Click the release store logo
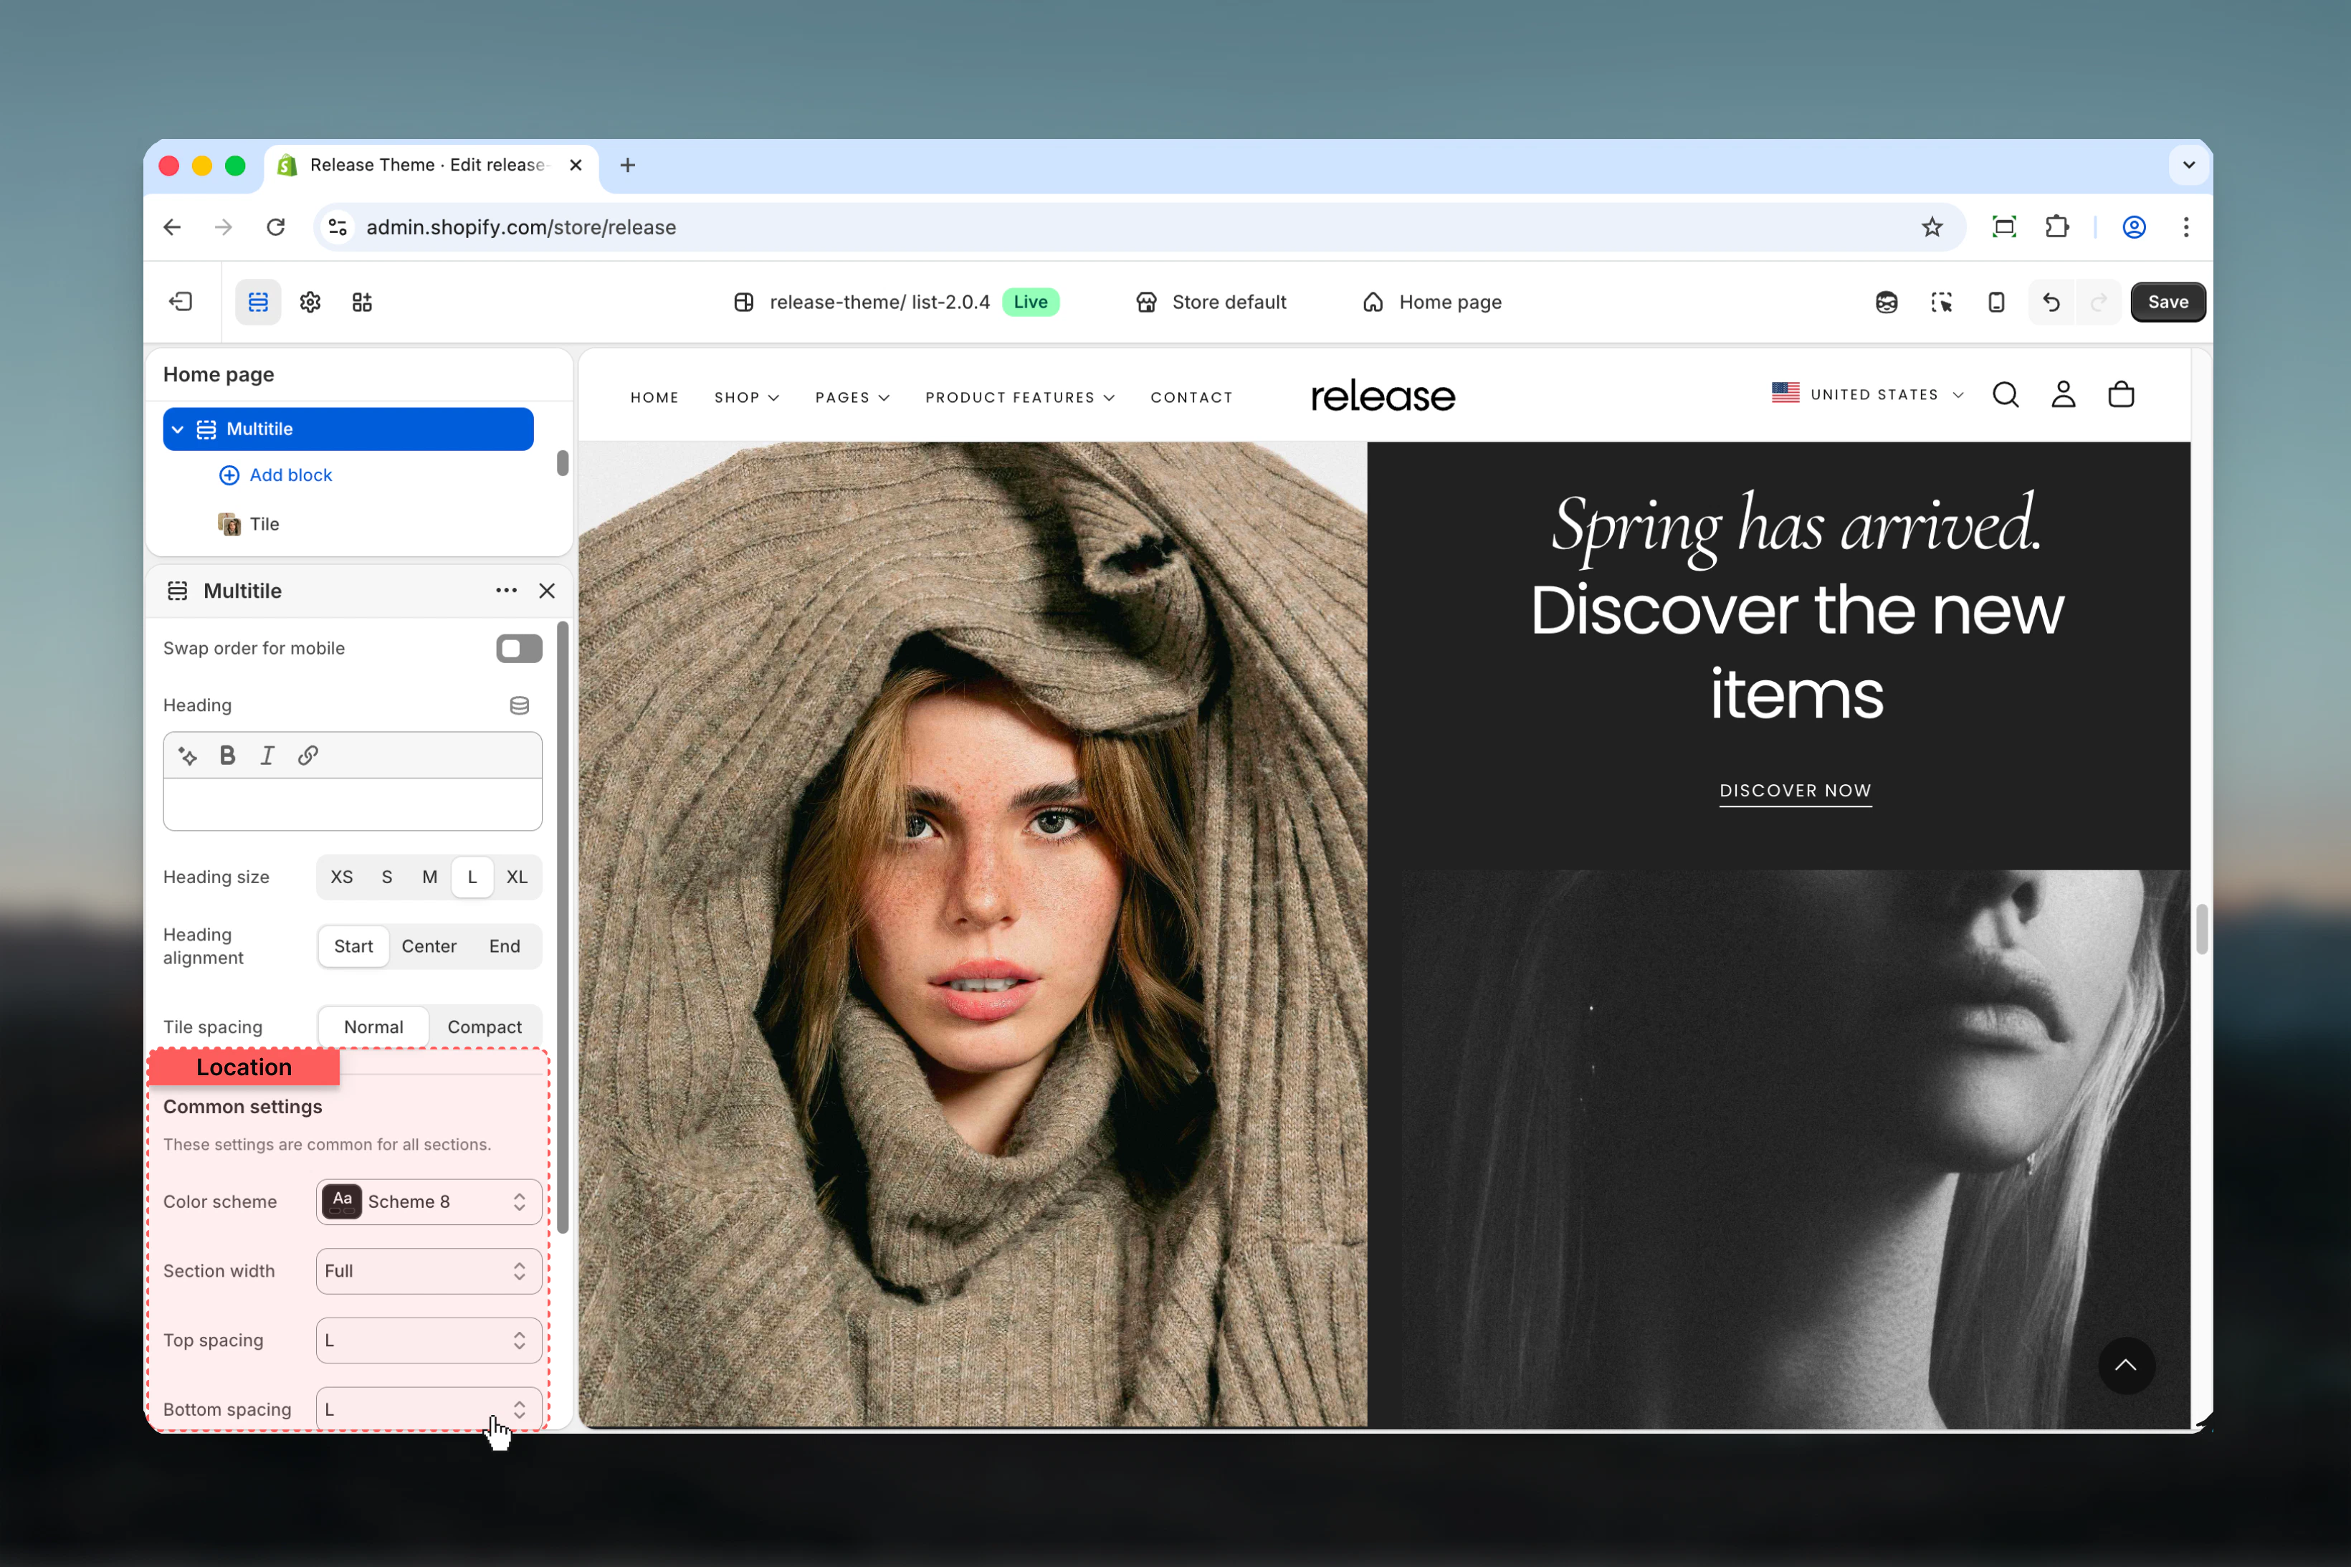Screen dimensions: 2351x1567 click(1383, 396)
